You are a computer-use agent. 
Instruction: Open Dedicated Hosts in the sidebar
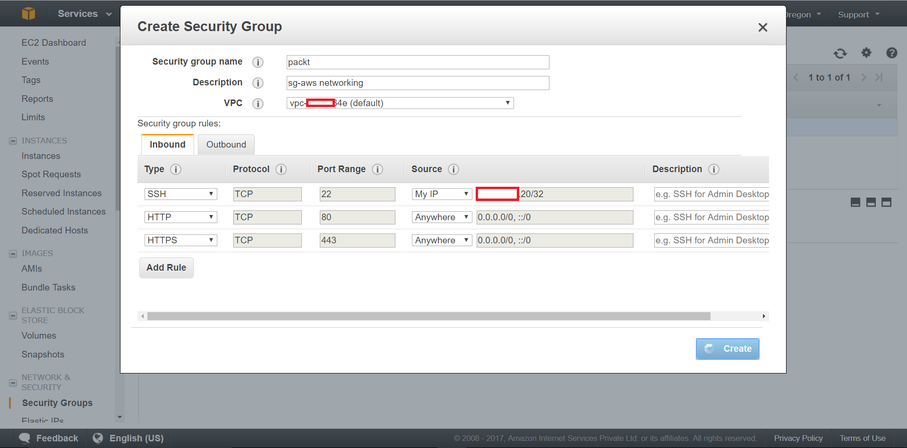(x=55, y=230)
